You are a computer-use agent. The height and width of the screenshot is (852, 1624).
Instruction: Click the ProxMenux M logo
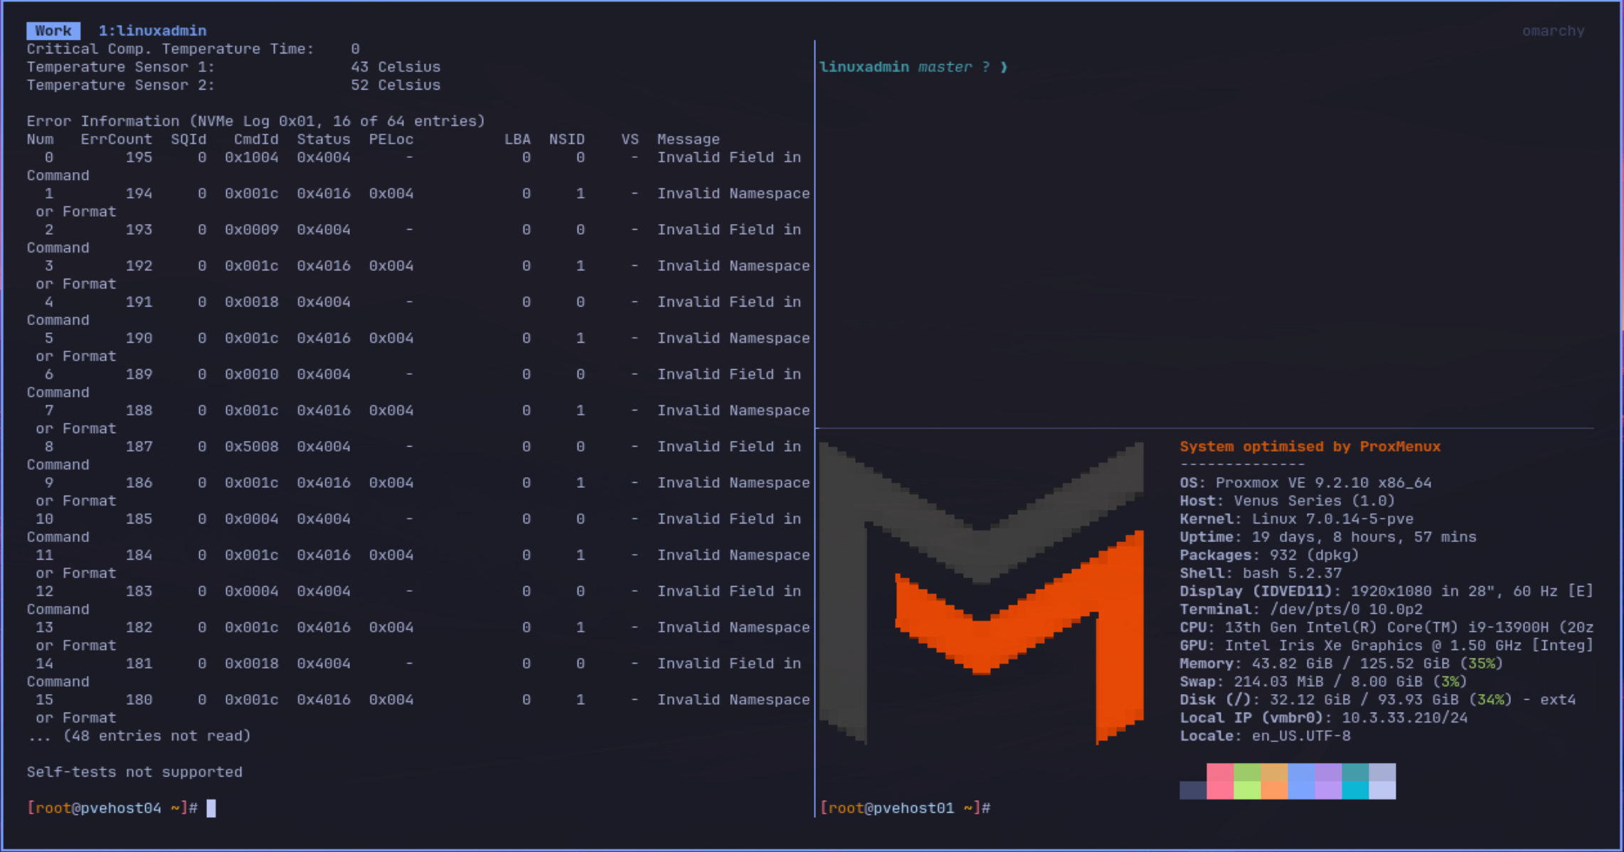982,593
